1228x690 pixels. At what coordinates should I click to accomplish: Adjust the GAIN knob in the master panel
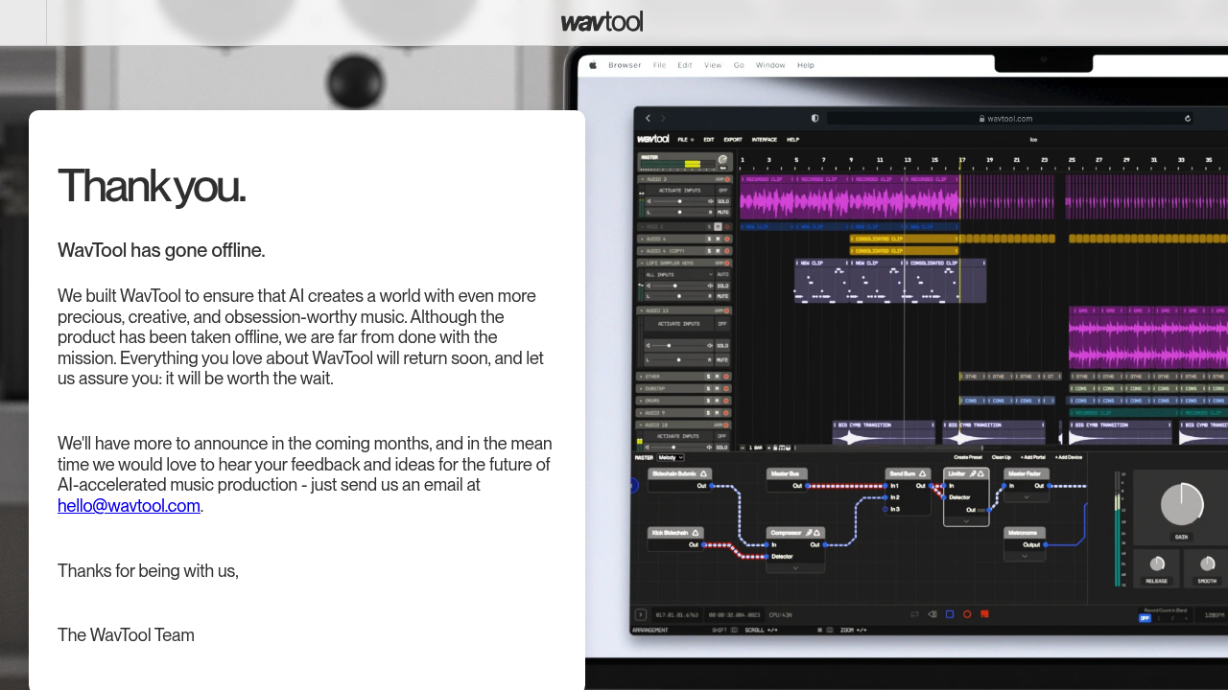(x=1182, y=501)
